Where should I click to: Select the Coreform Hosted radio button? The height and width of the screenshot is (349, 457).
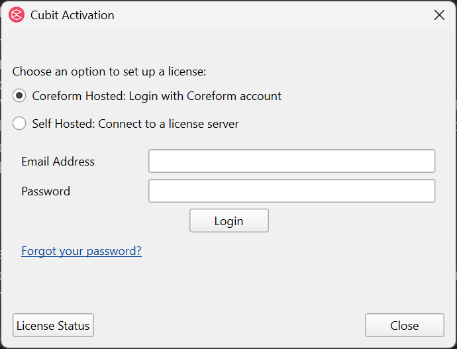point(19,95)
